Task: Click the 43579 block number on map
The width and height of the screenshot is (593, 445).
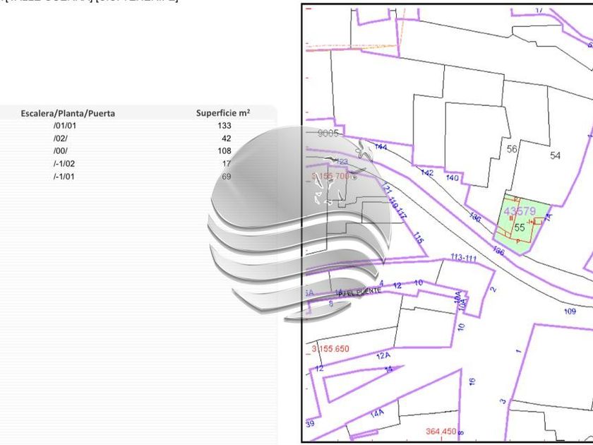Action: [520, 211]
